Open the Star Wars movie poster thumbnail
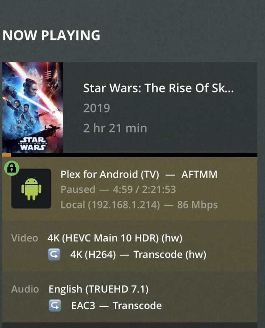This screenshot has height=328, width=265. tap(33, 108)
